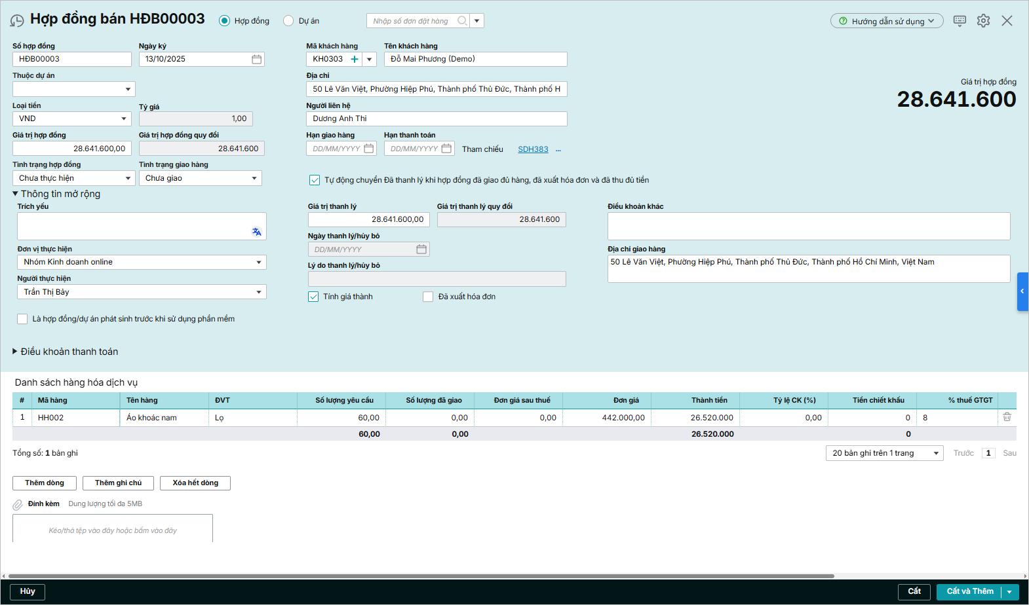Click the green plus to add customer

coord(355,60)
